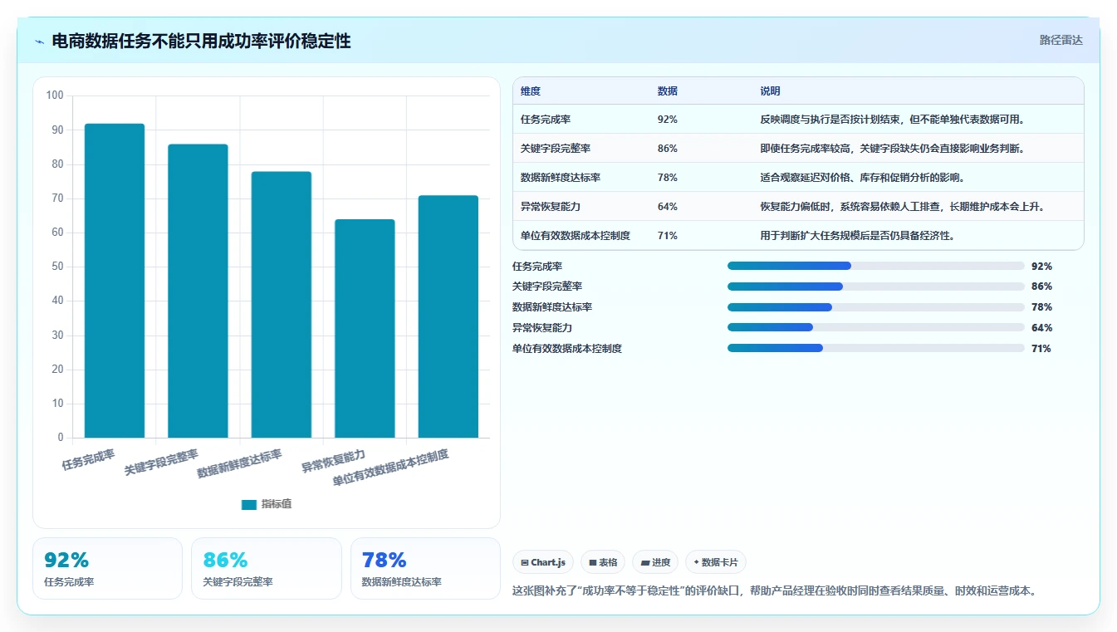Click description starting 反映调度与执行
The image size is (1117, 632).
pos(892,120)
